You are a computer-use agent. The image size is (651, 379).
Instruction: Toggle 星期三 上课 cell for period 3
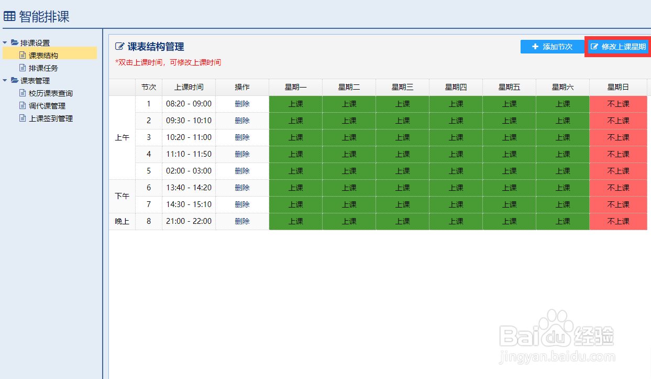(x=403, y=137)
